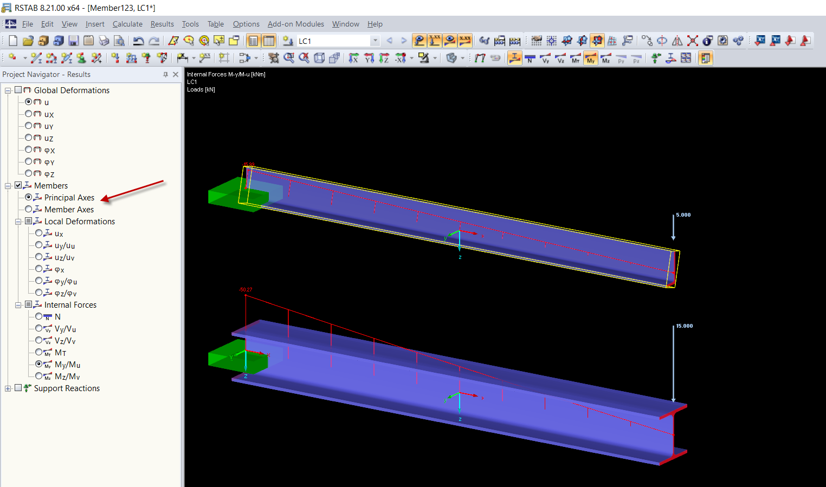Image resolution: width=826 pixels, height=487 pixels.
Task: Select the Vy/Vu internal force radio button
Action: 39,328
